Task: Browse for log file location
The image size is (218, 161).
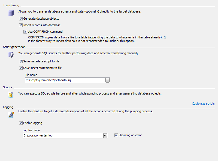Action: 105,135
